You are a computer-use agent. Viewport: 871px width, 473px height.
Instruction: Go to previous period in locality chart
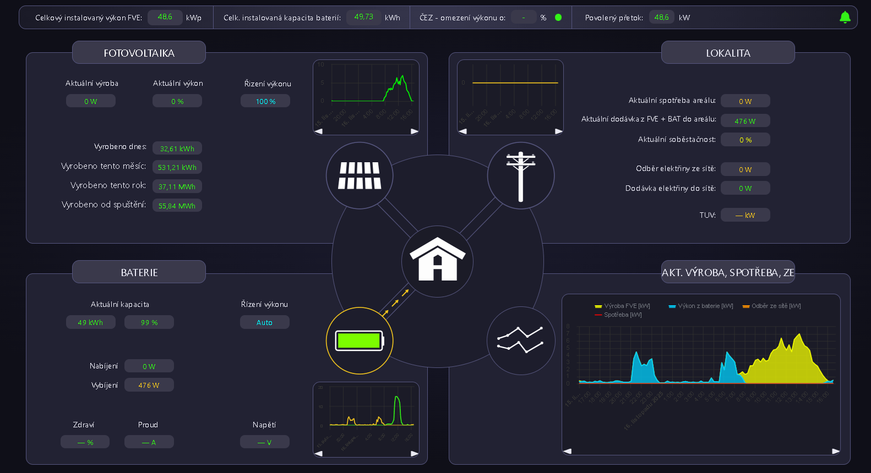pyautogui.click(x=462, y=131)
